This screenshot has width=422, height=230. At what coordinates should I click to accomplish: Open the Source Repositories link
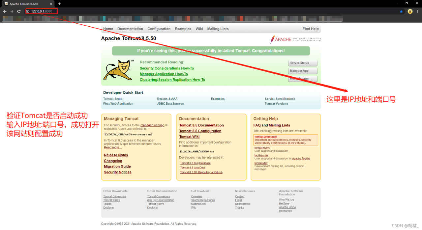tap(203, 200)
